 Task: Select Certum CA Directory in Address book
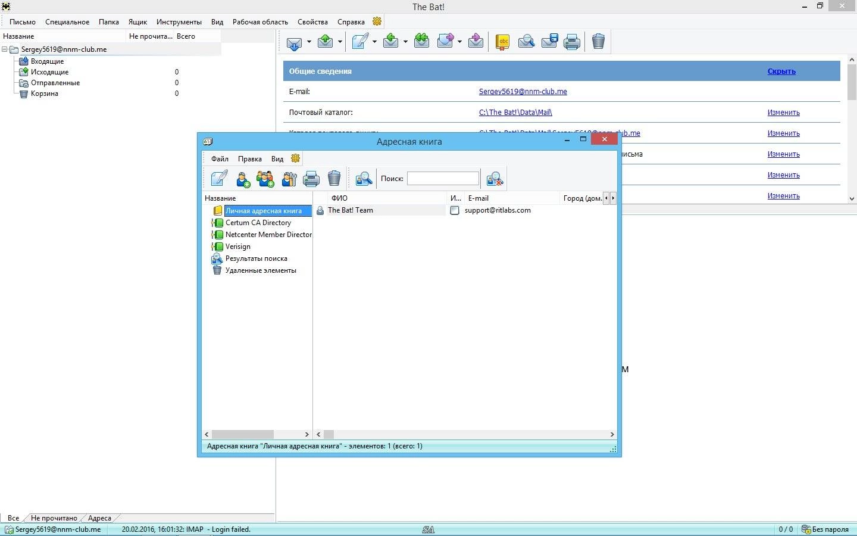pos(258,223)
